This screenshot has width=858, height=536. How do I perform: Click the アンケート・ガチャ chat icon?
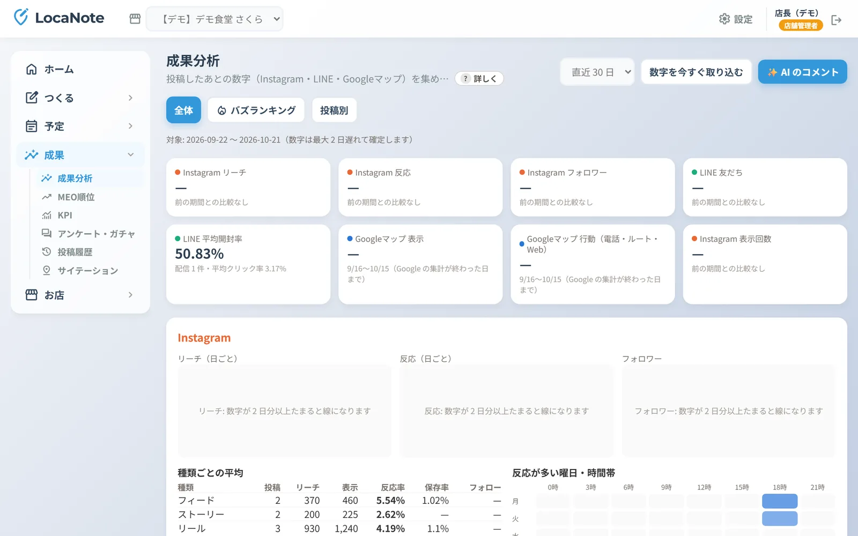[x=47, y=234]
